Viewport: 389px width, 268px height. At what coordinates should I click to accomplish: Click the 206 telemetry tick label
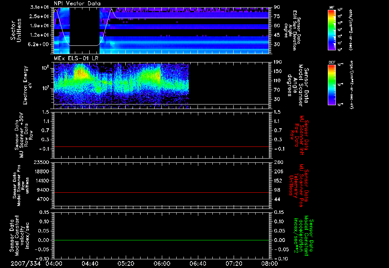pos(278,171)
